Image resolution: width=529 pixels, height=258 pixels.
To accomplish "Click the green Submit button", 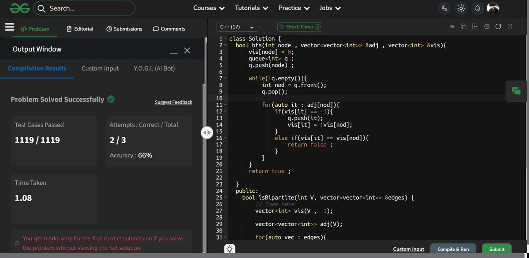I will pos(497,249).
